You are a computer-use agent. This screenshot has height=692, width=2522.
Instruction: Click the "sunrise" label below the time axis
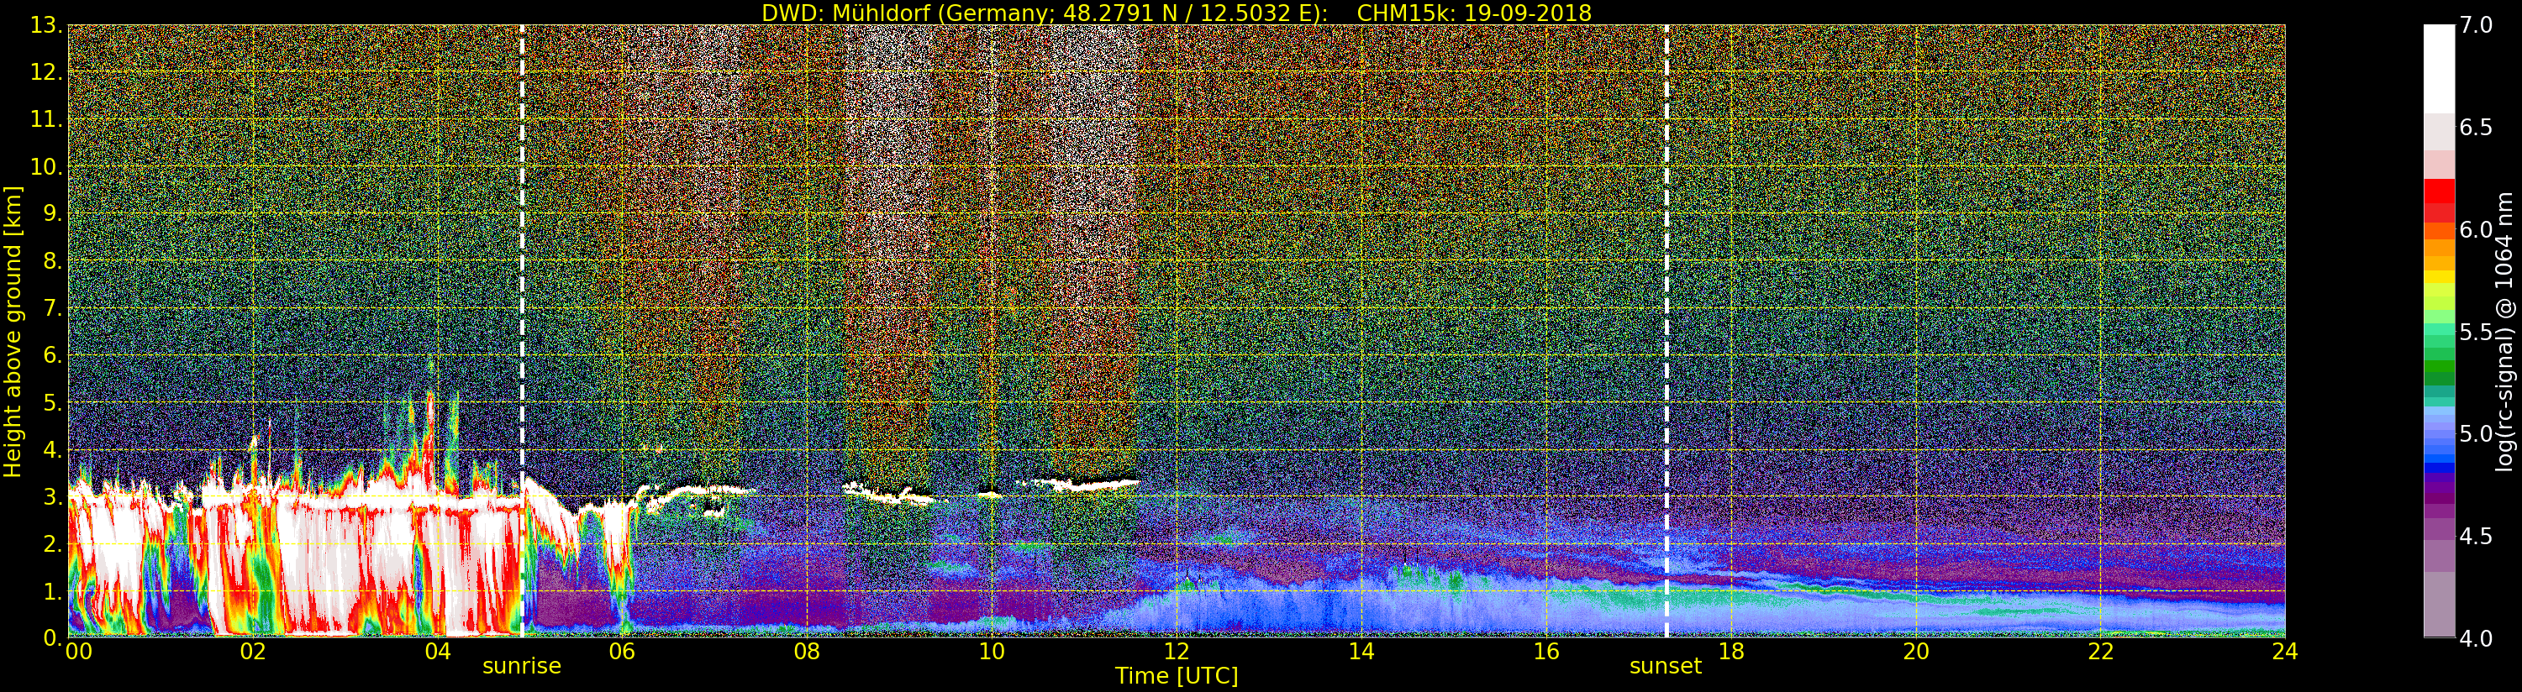pyautogui.click(x=522, y=667)
